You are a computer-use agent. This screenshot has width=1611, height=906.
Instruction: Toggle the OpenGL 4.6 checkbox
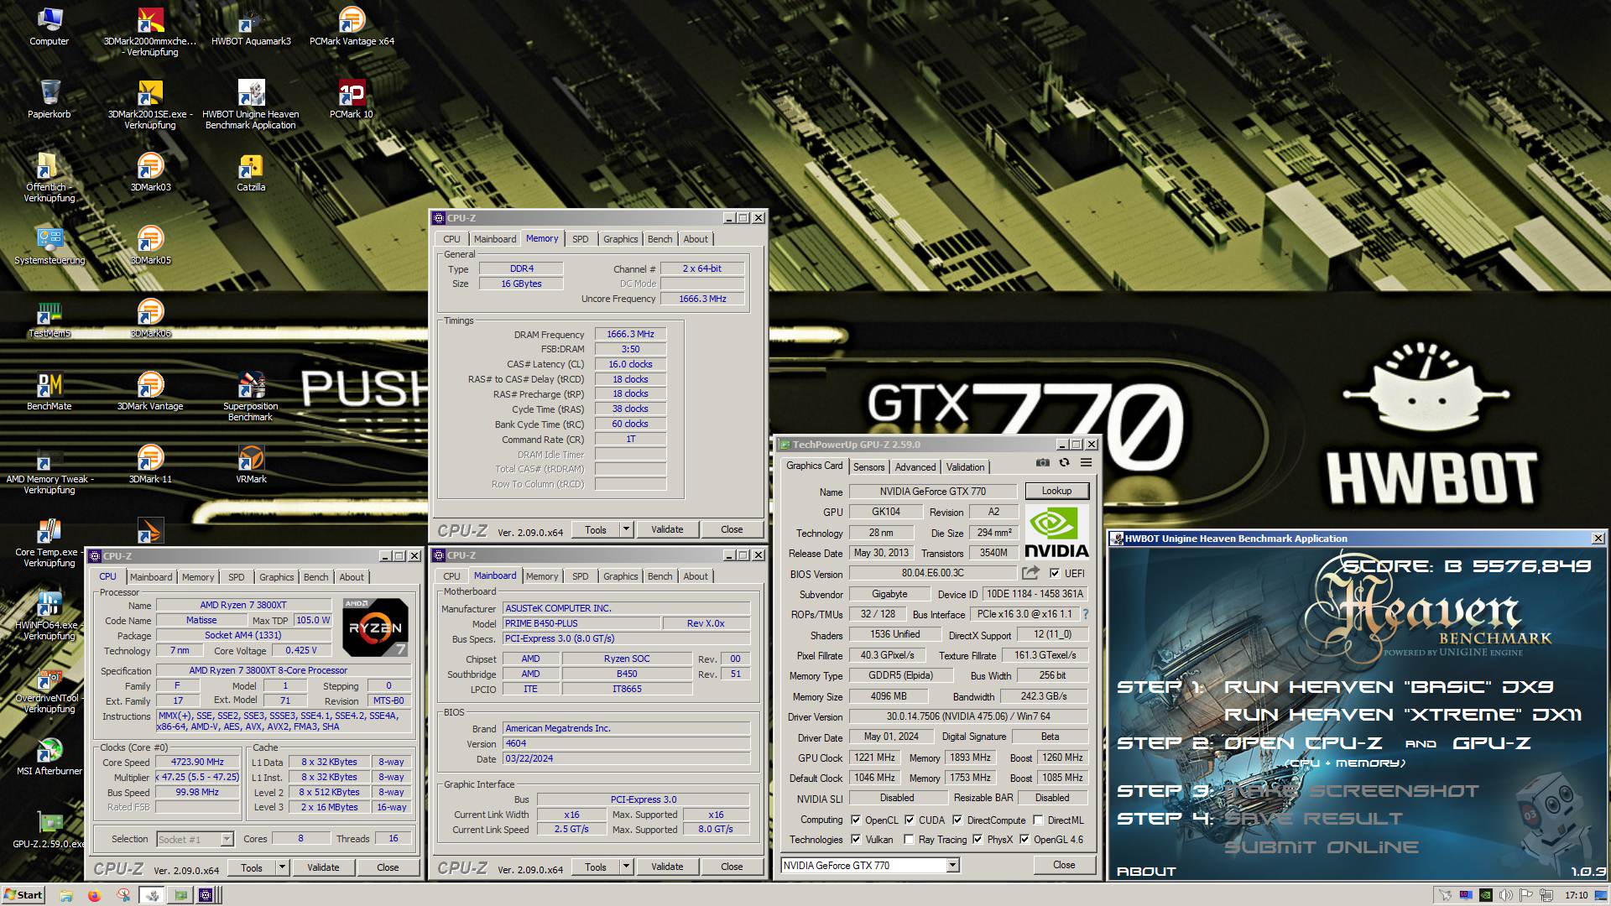(1024, 840)
